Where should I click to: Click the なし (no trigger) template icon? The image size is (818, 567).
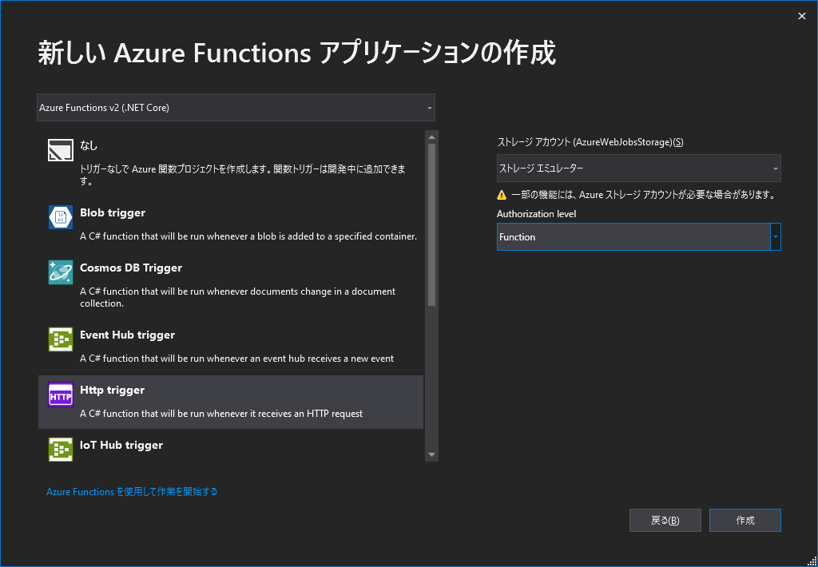tap(61, 150)
